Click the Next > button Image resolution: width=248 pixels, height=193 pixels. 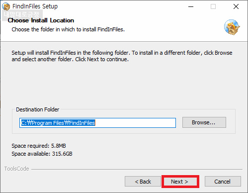[x=180, y=182]
